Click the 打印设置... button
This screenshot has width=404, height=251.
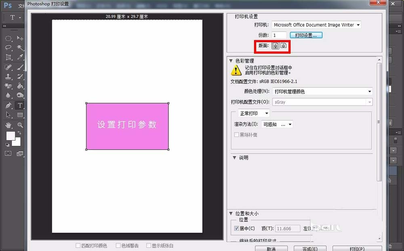[306, 35]
